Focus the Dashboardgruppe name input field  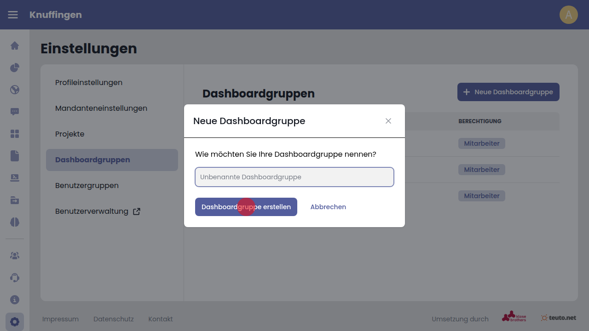coord(294,177)
